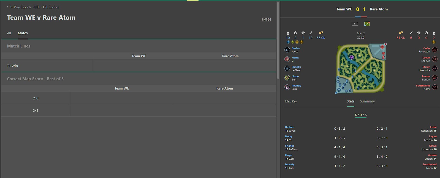The image size is (440, 178).
Task: Click Heng's Vi champion portrait
Action: (287, 59)
